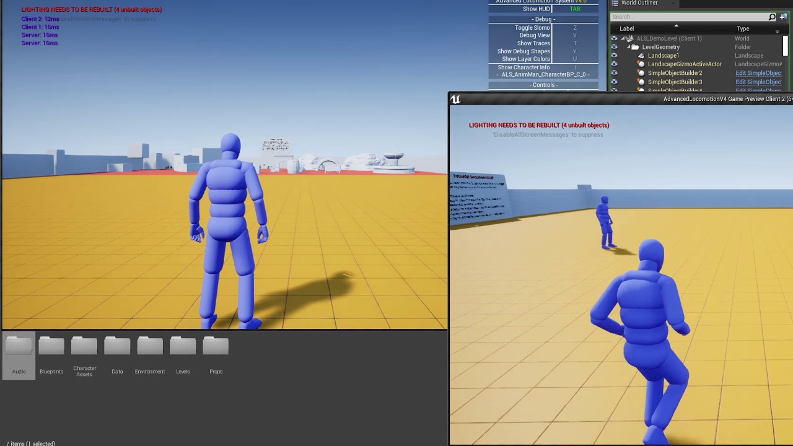Click the magnifier icon in outliner search
This screenshot has height=446, width=793.
[x=772, y=17]
